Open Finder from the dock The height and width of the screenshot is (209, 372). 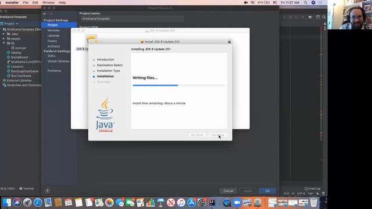point(6,203)
